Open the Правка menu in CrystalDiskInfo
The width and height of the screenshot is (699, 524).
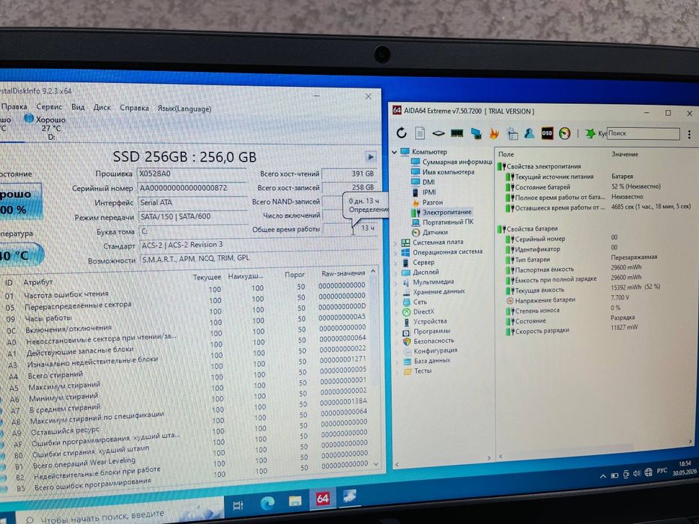point(13,106)
